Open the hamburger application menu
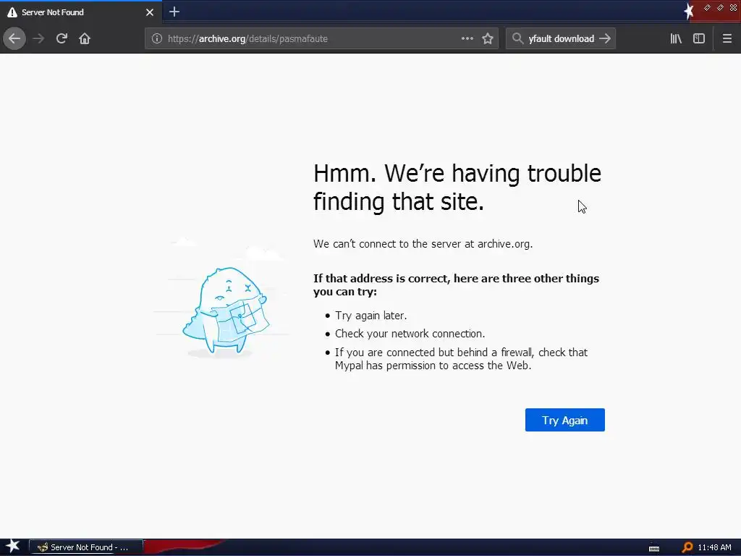The image size is (741, 556). [727, 39]
